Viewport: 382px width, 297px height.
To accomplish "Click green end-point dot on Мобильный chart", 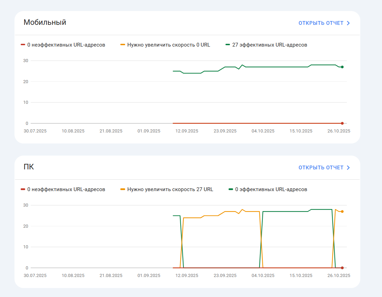I will (x=342, y=67).
